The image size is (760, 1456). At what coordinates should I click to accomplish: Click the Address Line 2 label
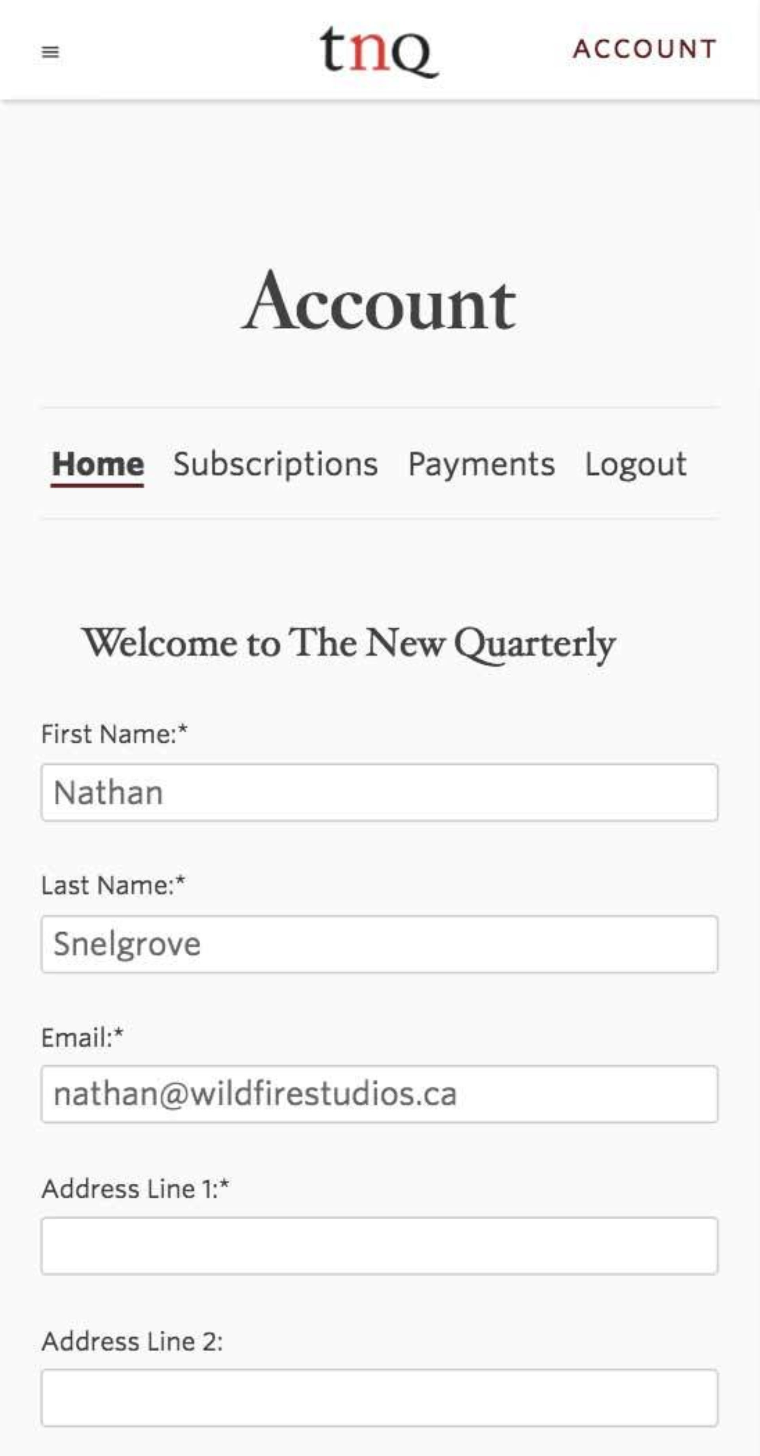[132, 1341]
